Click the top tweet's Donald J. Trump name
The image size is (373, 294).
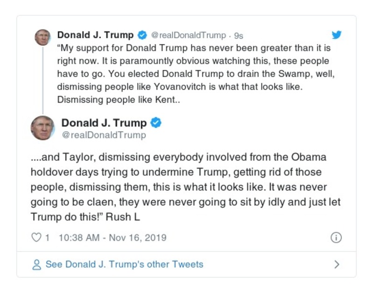point(95,35)
